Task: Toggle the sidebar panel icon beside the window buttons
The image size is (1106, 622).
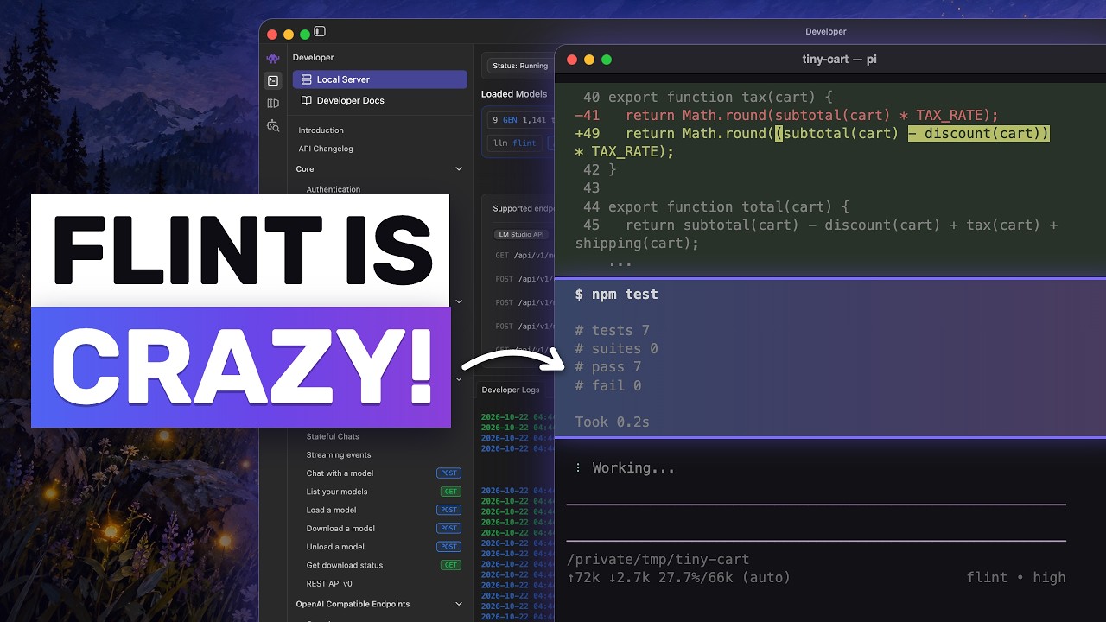Action: (x=320, y=31)
